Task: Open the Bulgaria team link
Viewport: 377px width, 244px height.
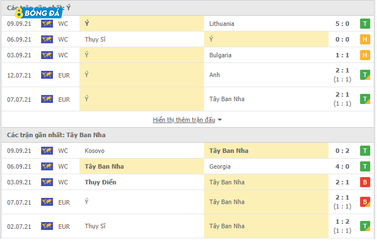Action: click(220, 55)
